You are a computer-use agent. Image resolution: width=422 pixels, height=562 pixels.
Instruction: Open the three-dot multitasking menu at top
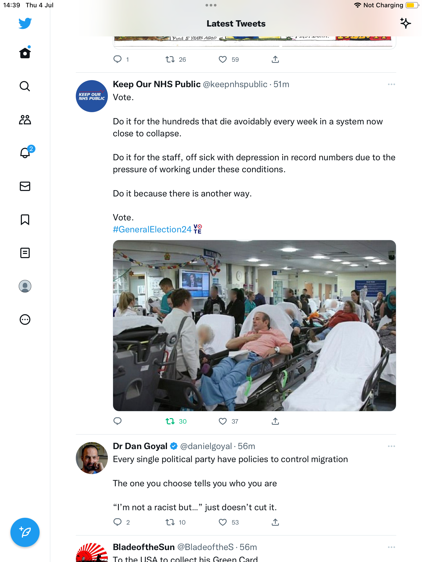coord(211,5)
